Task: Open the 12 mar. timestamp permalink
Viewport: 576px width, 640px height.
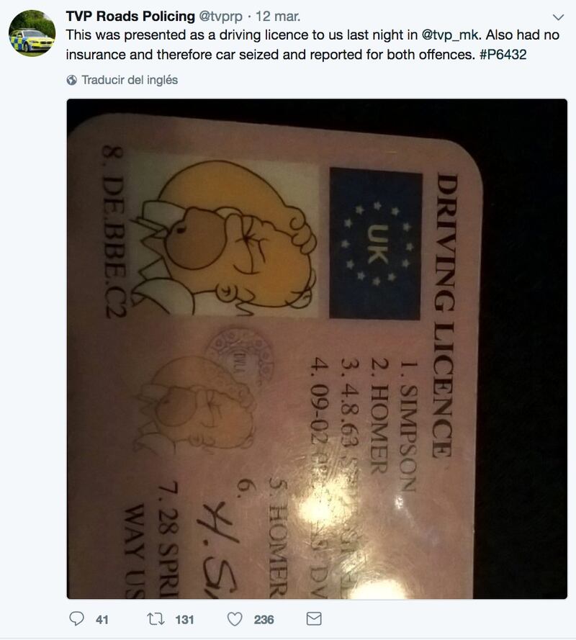Action: tap(278, 17)
